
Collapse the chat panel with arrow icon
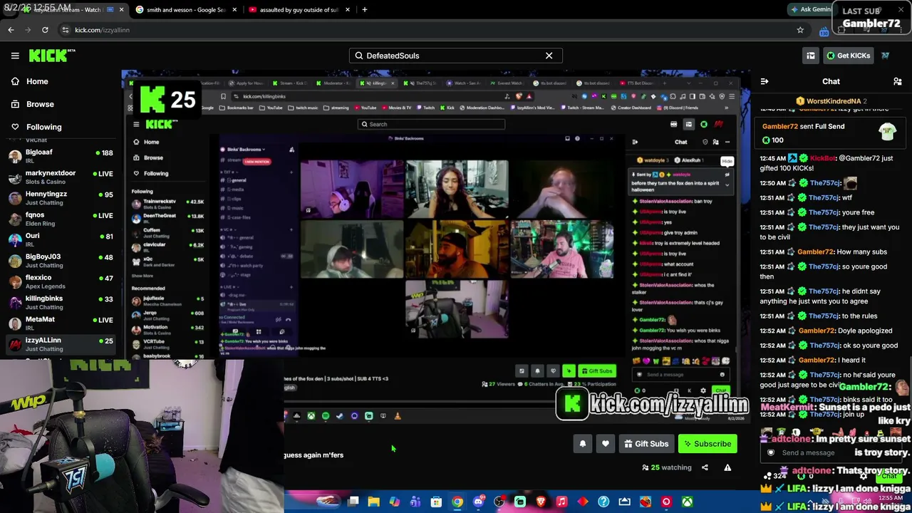[765, 82]
